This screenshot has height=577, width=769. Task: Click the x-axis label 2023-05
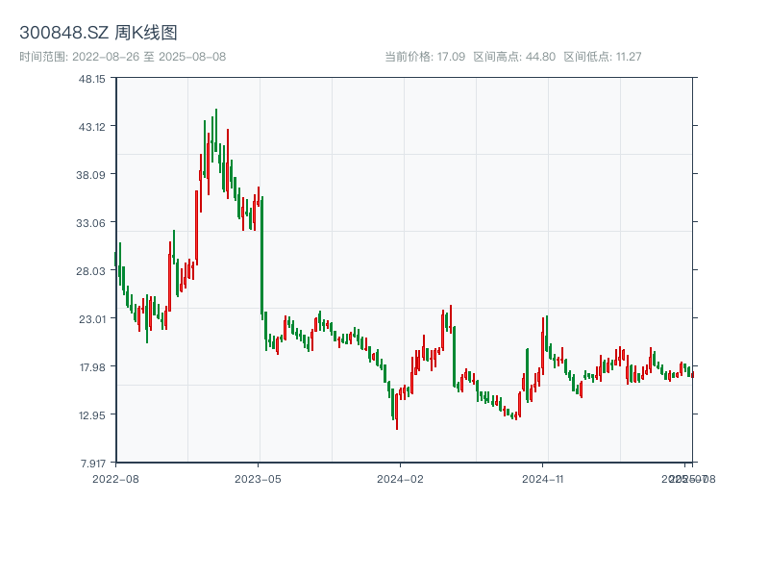point(258,479)
